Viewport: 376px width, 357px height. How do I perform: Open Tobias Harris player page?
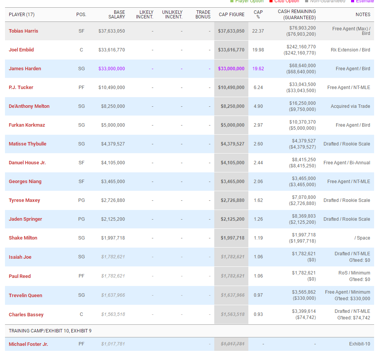[x=23, y=31]
